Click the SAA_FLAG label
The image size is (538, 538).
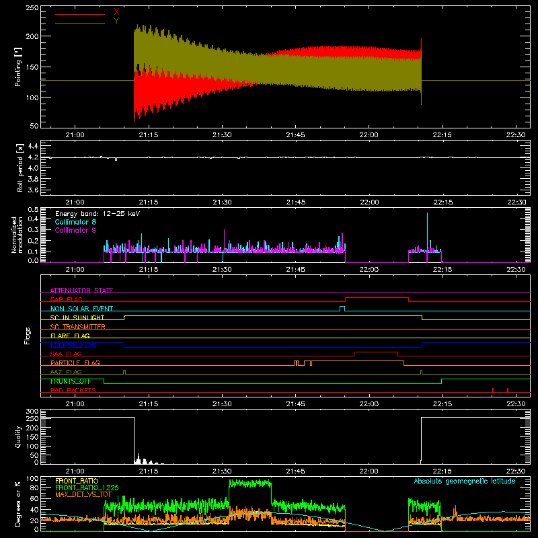(x=66, y=354)
